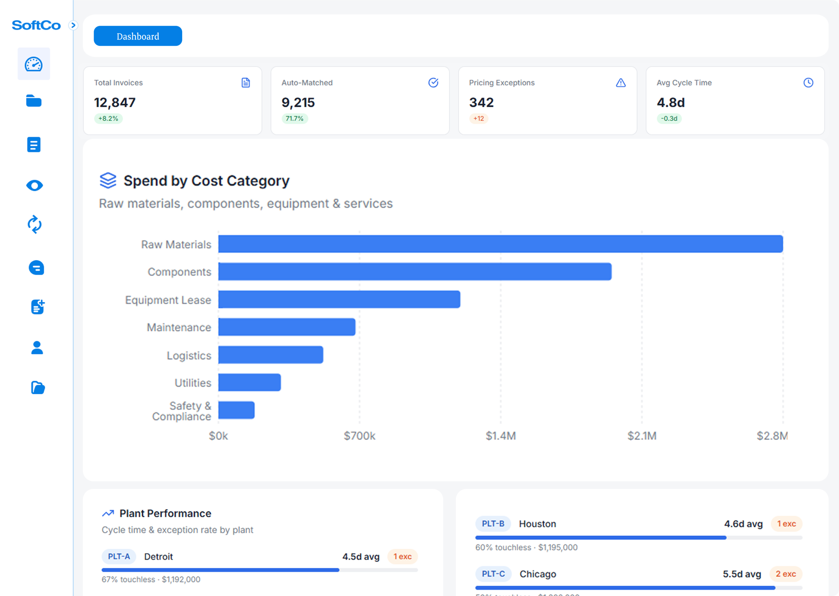
Task: Click the clock icon on Avg Cycle Time card
Action: point(808,83)
